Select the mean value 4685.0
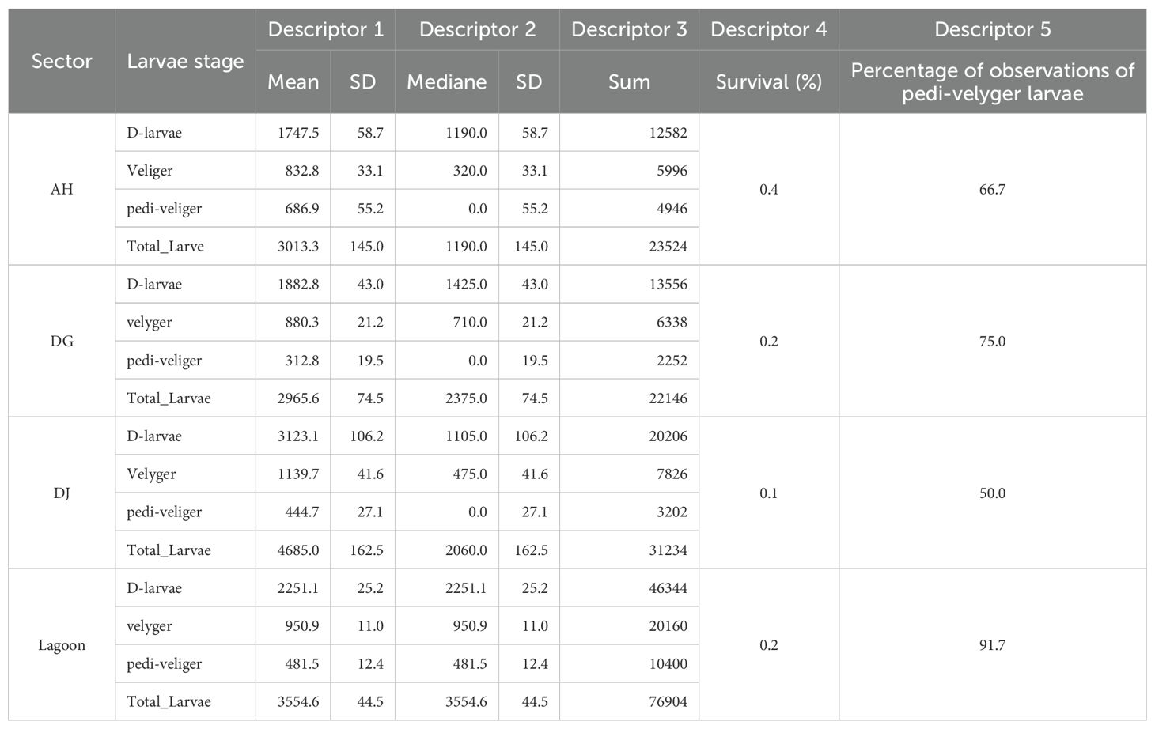This screenshot has width=1155, height=729. tap(298, 550)
